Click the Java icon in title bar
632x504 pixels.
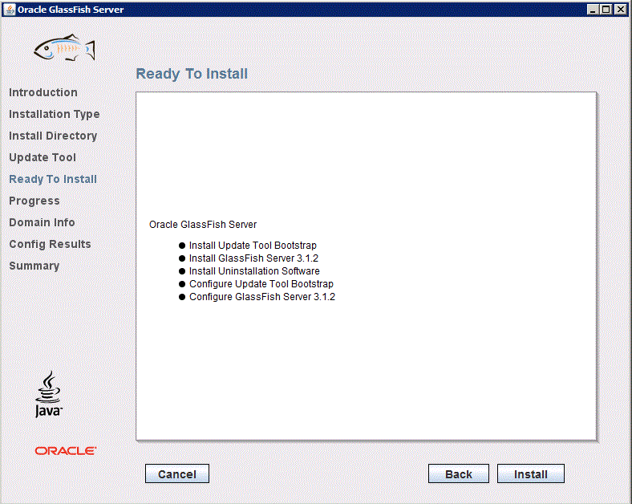[x=9, y=10]
